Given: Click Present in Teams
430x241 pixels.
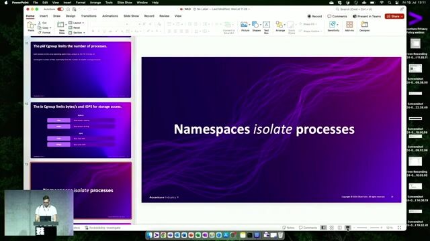Looking at the screenshot, I should tap(367, 16).
